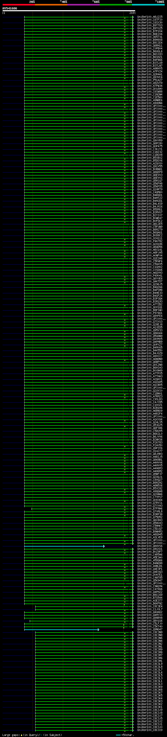The image size is (167, 737).
Task: Select label UniRef100_Q95V33
Action: click(x=150, y=330)
